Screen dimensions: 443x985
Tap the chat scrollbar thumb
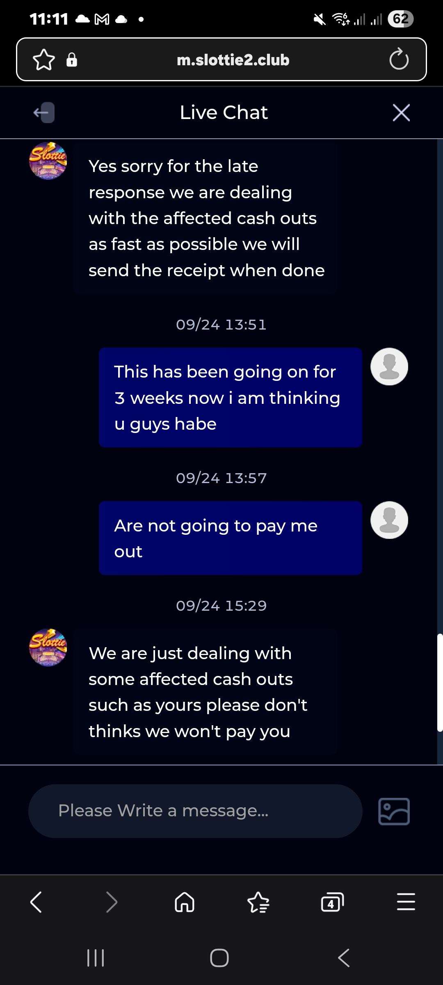(x=440, y=683)
